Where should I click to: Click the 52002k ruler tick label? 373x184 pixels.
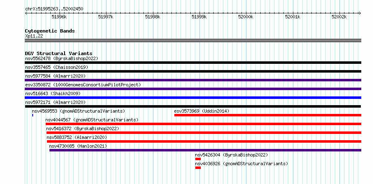tap(339, 17)
